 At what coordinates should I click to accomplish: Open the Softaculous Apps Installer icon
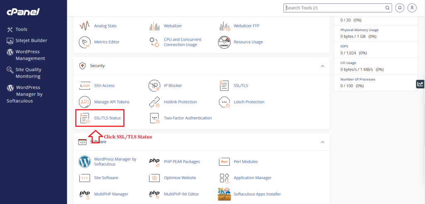pos(225,194)
